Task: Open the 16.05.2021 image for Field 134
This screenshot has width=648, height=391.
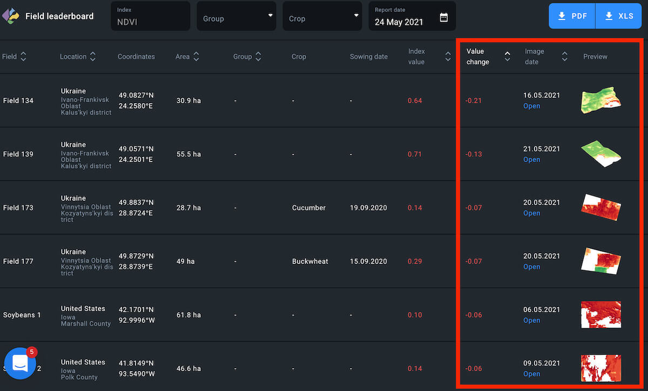Action: coord(531,106)
